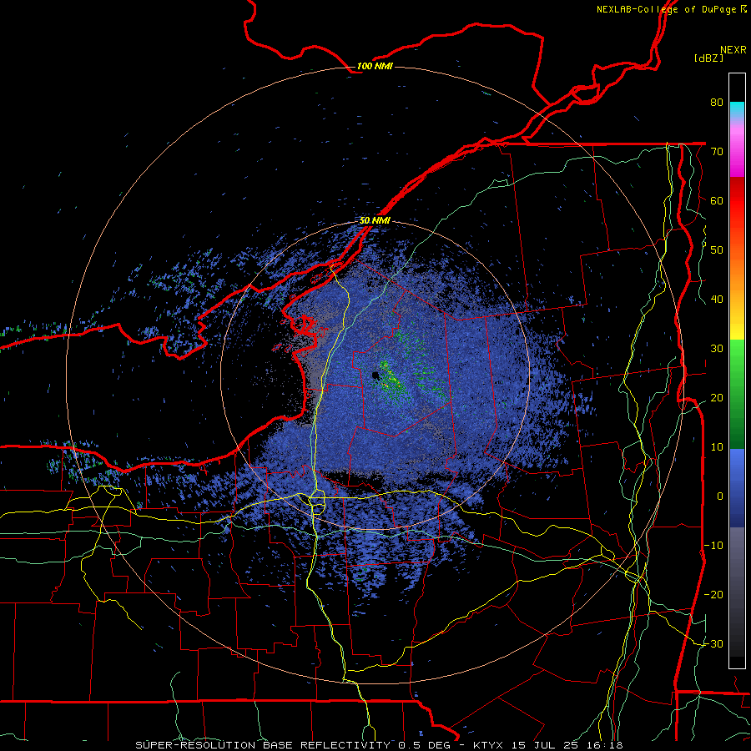Click the 10 value on the dBZ scale

tap(717, 447)
